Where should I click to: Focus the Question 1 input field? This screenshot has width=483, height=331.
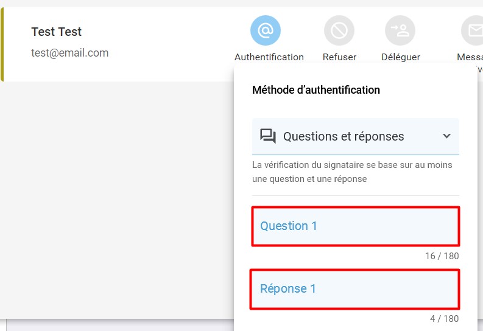tap(356, 226)
